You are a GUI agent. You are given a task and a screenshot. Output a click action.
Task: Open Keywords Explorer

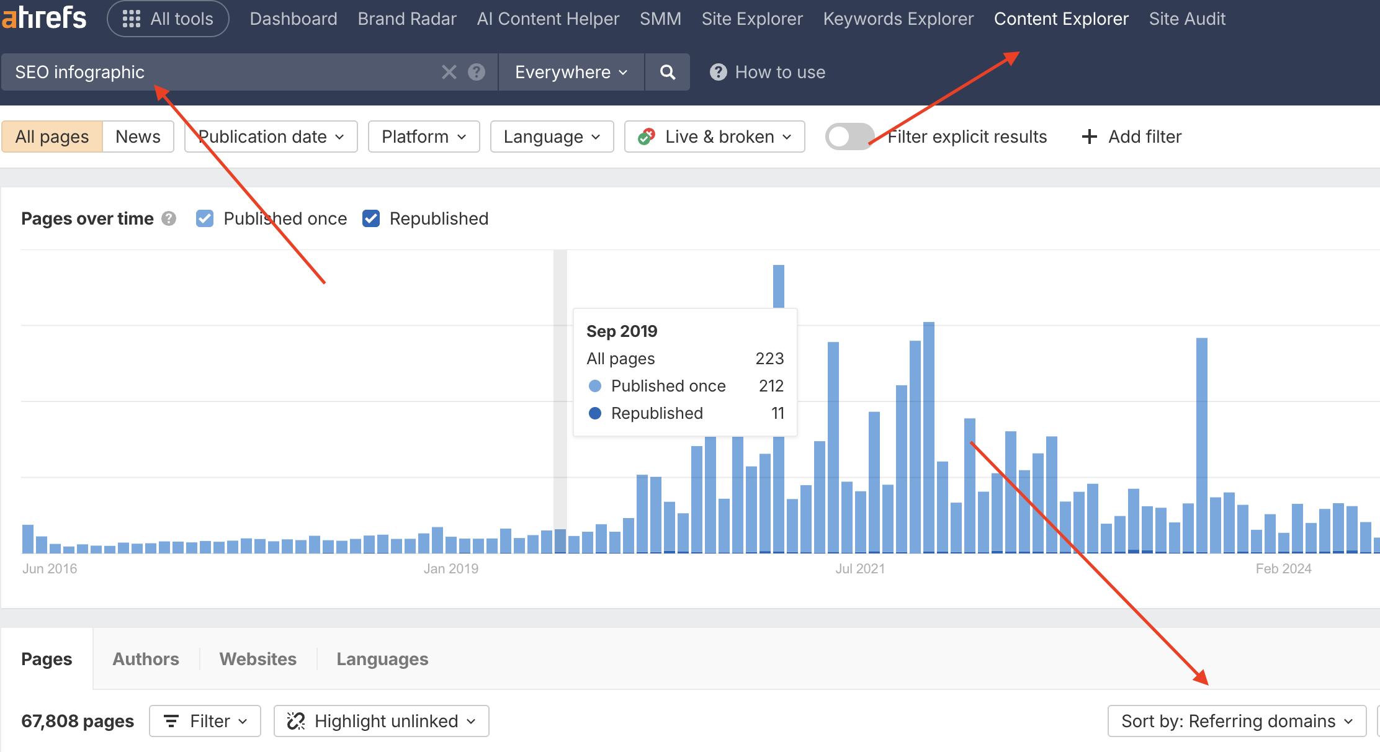coord(898,19)
